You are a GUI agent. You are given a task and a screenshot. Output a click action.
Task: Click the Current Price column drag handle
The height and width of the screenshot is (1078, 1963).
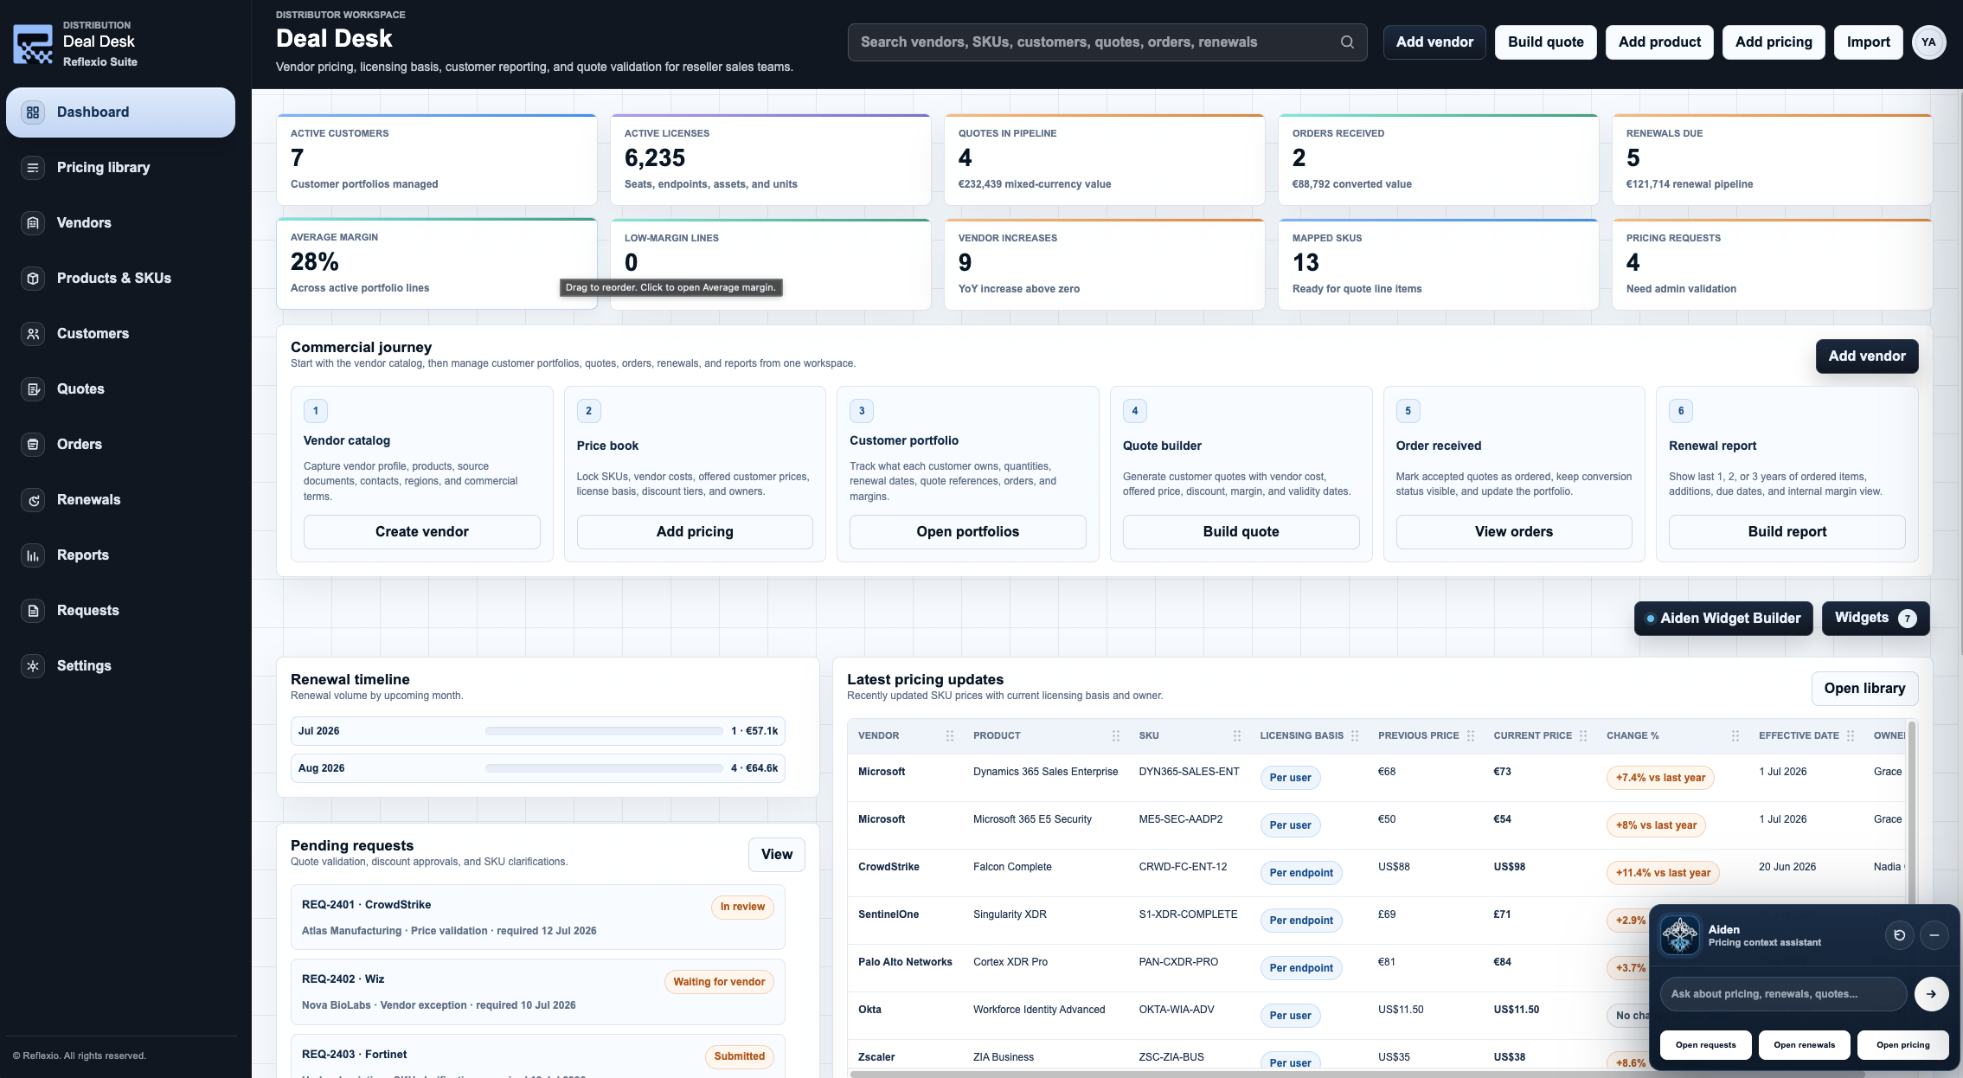1582,736
